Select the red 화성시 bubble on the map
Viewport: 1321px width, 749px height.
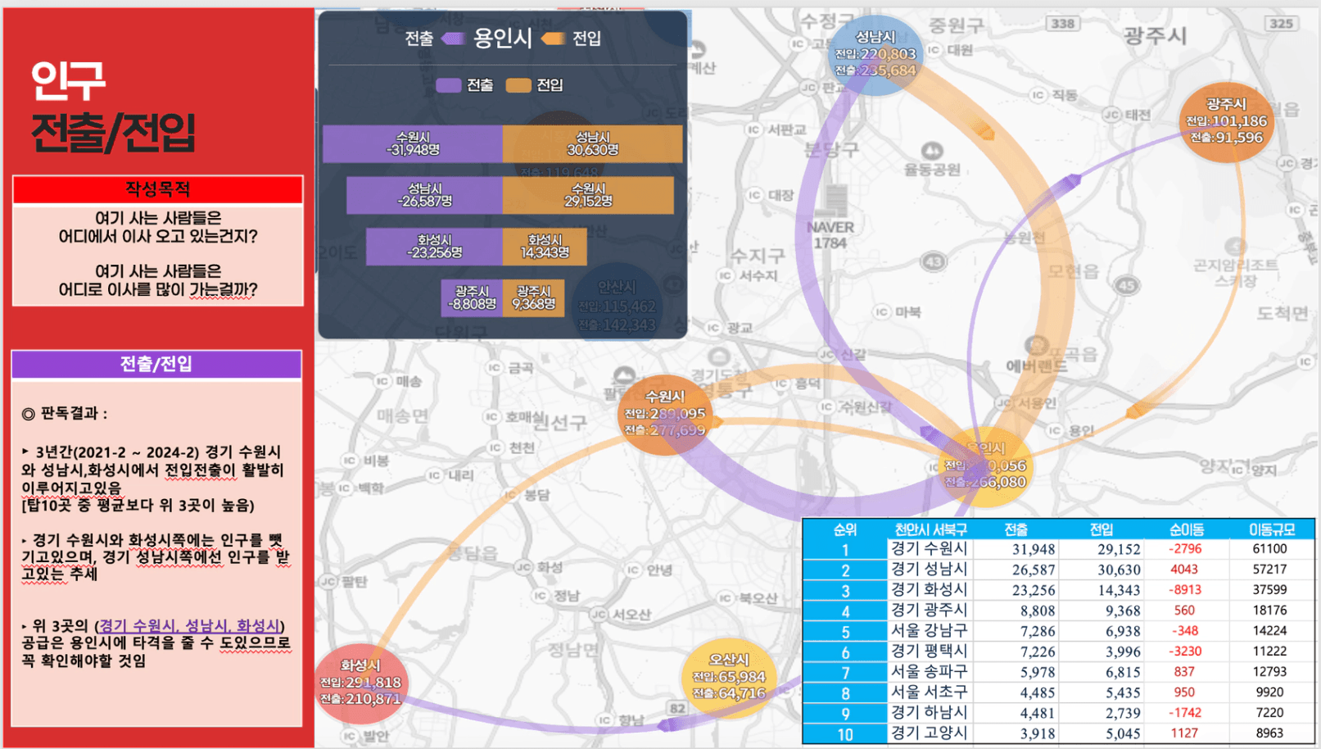(x=361, y=684)
